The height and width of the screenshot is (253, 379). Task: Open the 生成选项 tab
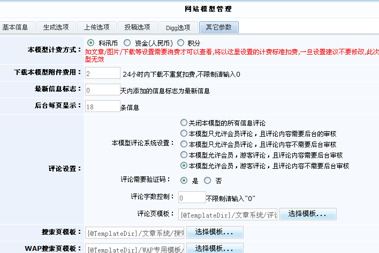pyautogui.click(x=56, y=27)
